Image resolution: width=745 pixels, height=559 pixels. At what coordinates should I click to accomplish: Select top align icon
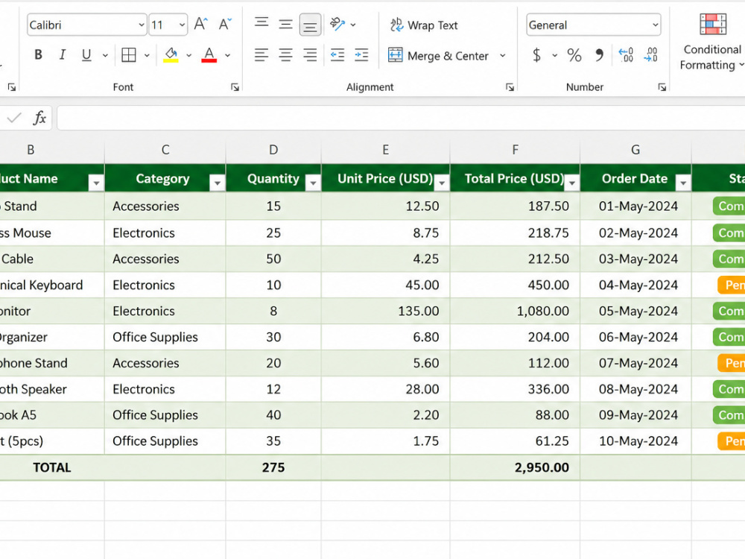(261, 23)
